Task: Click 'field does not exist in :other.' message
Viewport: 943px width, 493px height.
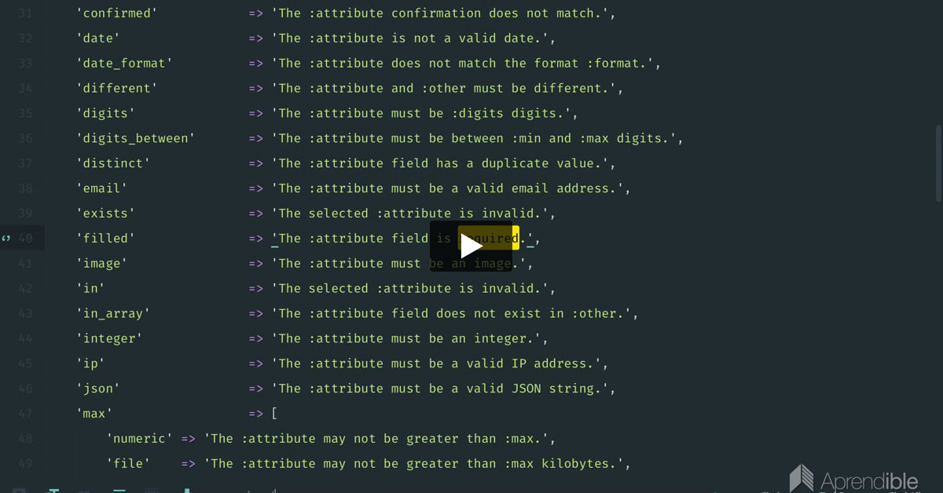Action: 512,314
